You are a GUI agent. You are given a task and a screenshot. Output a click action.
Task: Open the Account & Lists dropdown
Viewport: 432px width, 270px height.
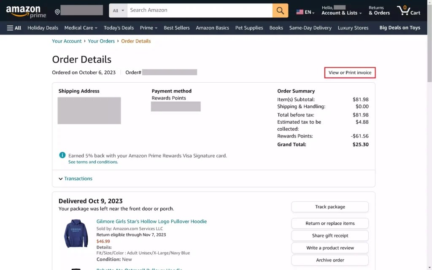click(x=341, y=12)
